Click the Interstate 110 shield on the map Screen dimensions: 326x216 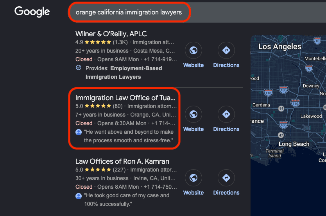click(x=268, y=93)
